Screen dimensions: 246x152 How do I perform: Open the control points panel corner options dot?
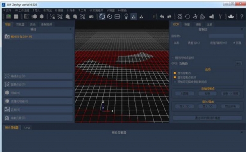point(242,29)
